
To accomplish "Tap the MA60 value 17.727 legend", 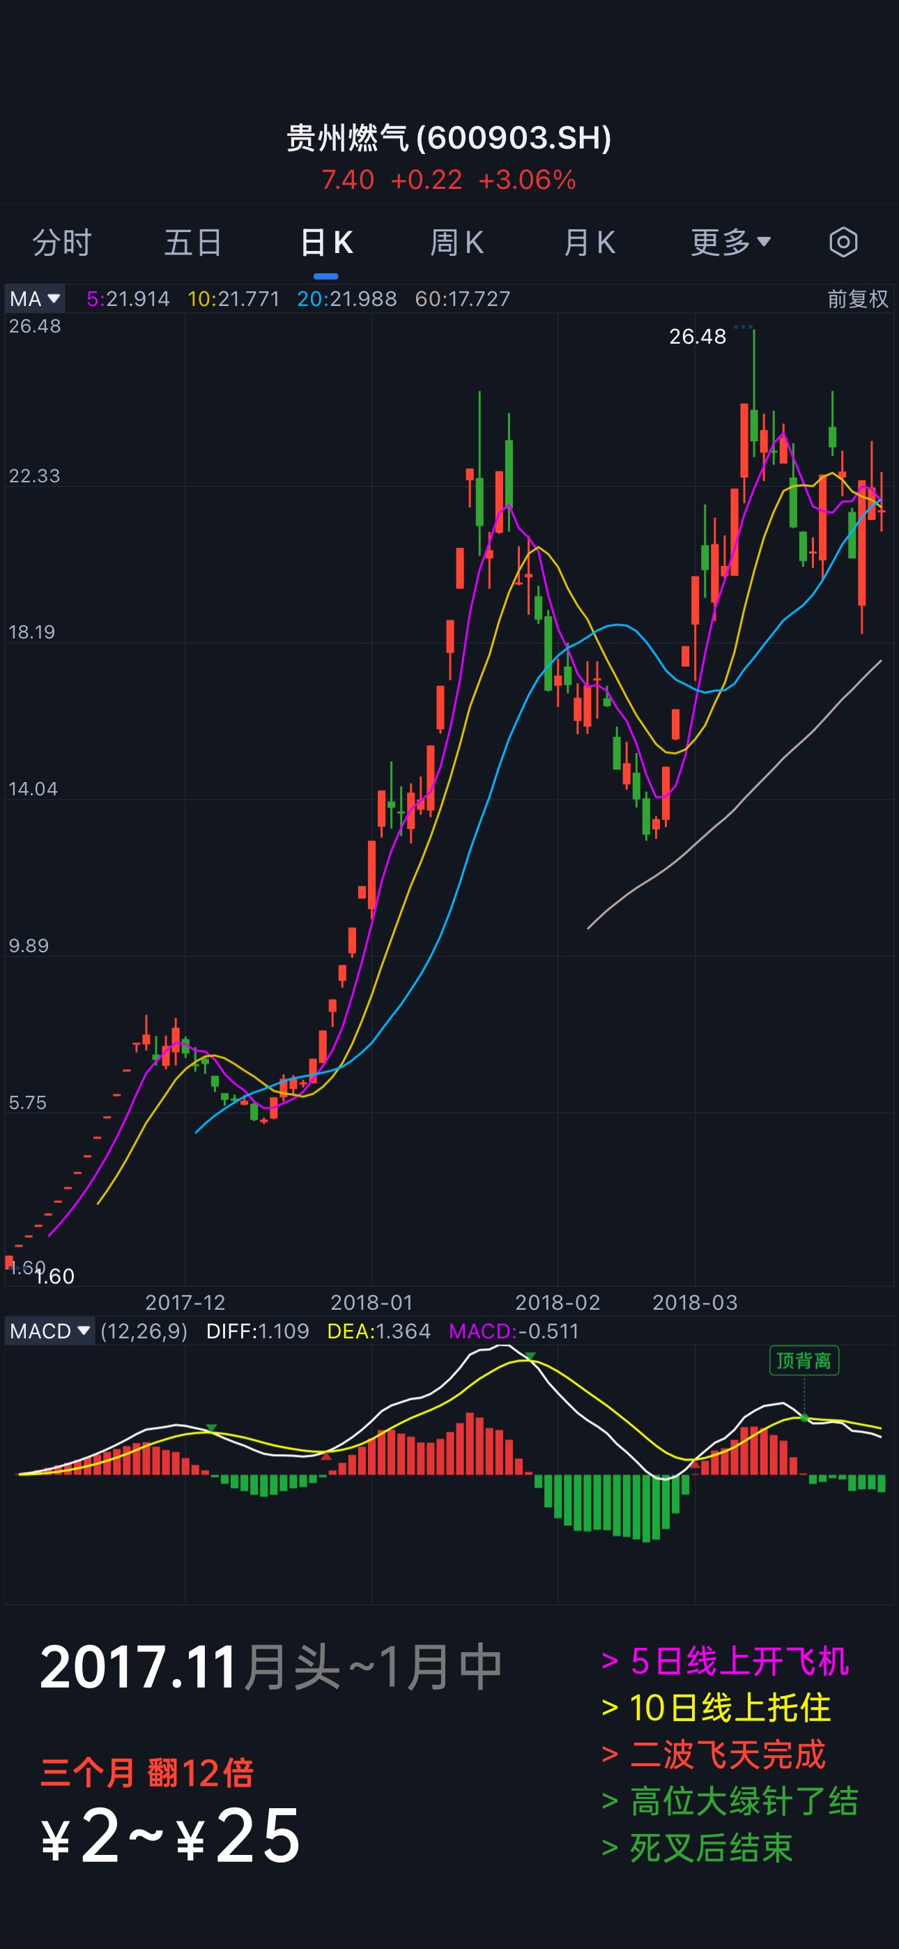I will (x=462, y=299).
